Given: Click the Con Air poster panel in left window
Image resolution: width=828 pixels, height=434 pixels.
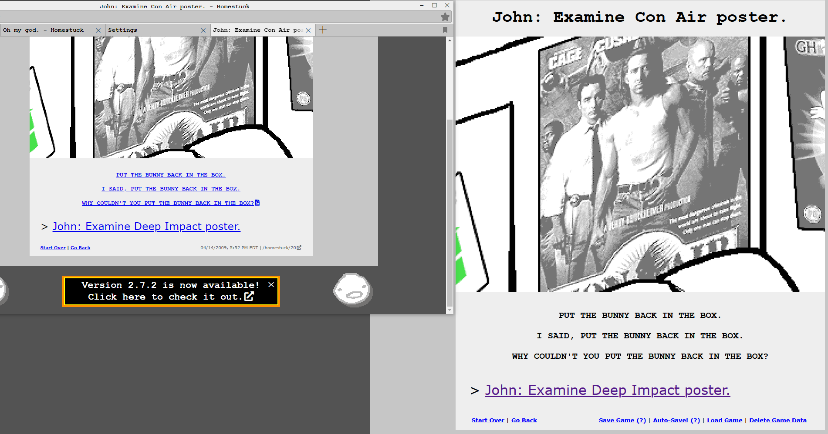Looking at the screenshot, I should 171,97.
